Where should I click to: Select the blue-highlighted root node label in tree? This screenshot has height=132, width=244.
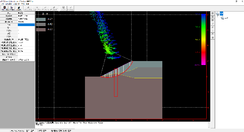(x=222, y=14)
